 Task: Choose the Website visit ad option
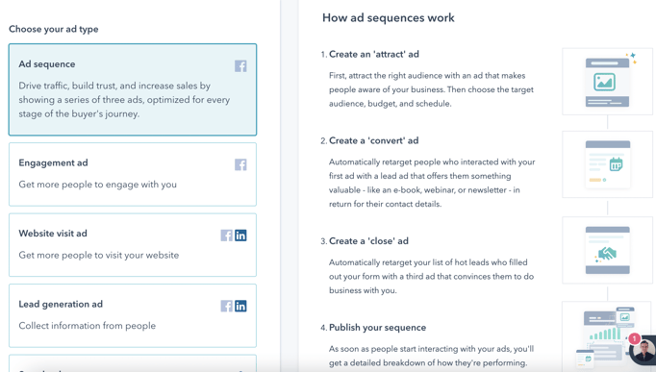133,245
